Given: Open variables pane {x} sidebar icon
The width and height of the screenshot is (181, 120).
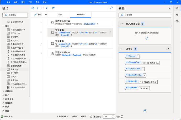Looking at the screenshot, I should point(177,8).
